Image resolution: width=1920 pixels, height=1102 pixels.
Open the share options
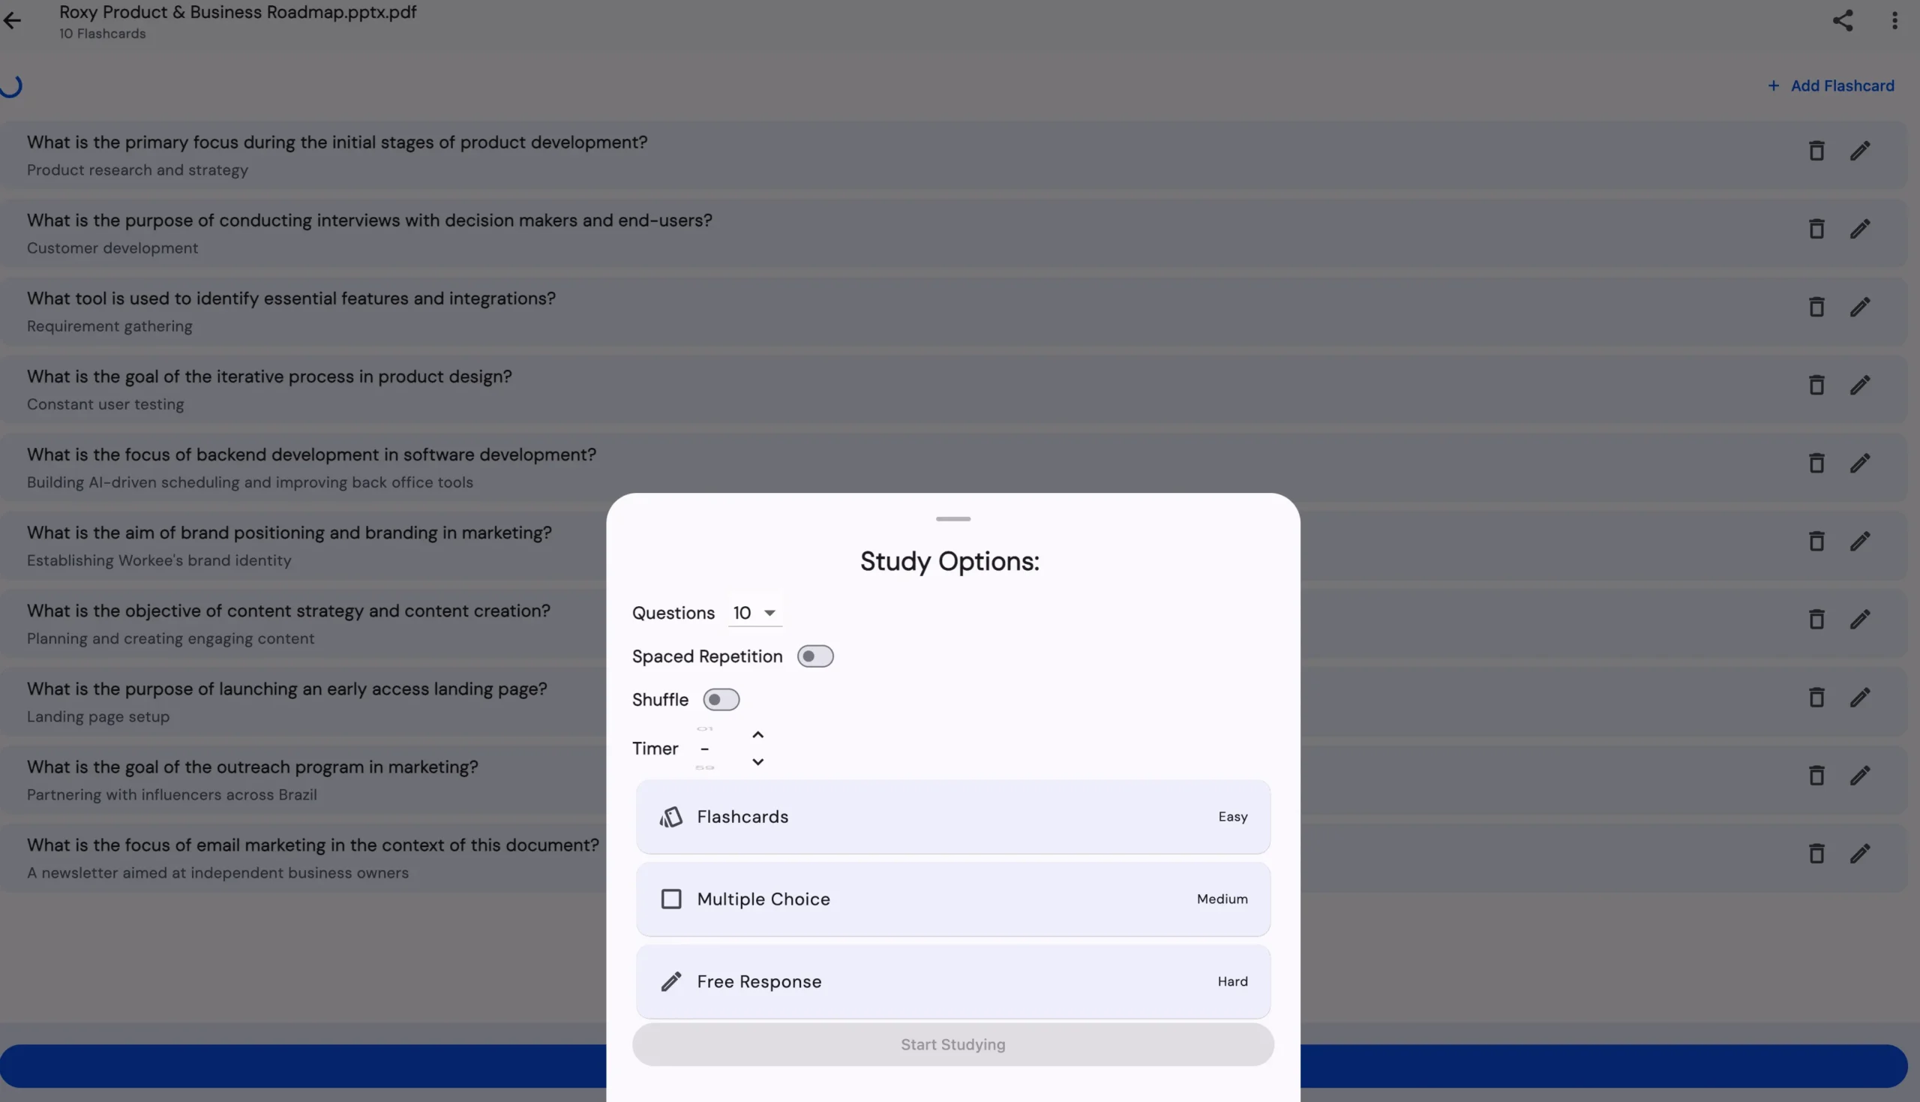[1843, 20]
